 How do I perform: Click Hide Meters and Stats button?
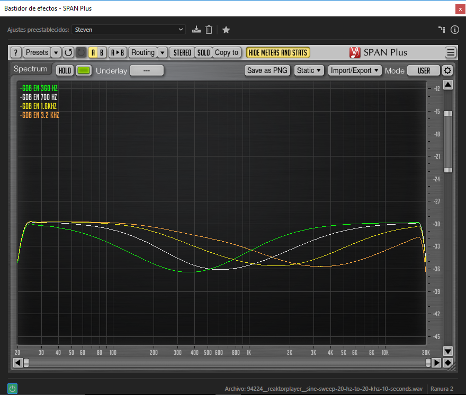click(x=278, y=52)
